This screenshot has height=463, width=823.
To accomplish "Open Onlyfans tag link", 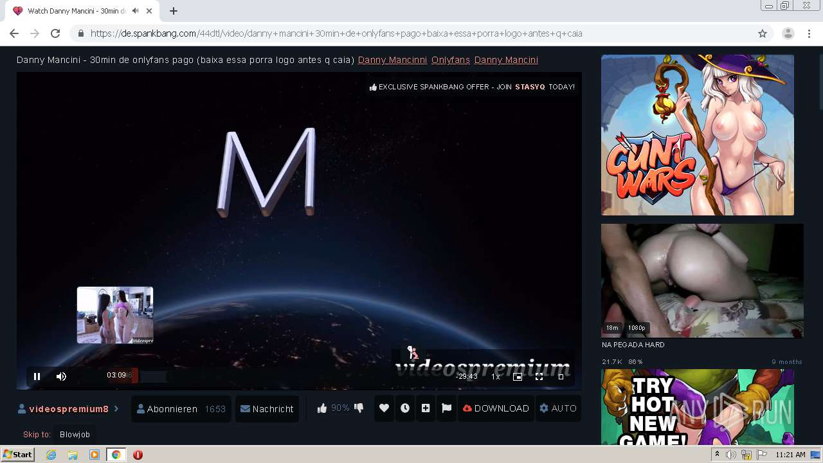I will pyautogui.click(x=451, y=60).
